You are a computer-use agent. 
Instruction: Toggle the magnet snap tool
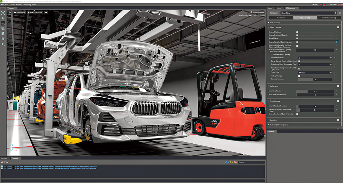(3, 39)
